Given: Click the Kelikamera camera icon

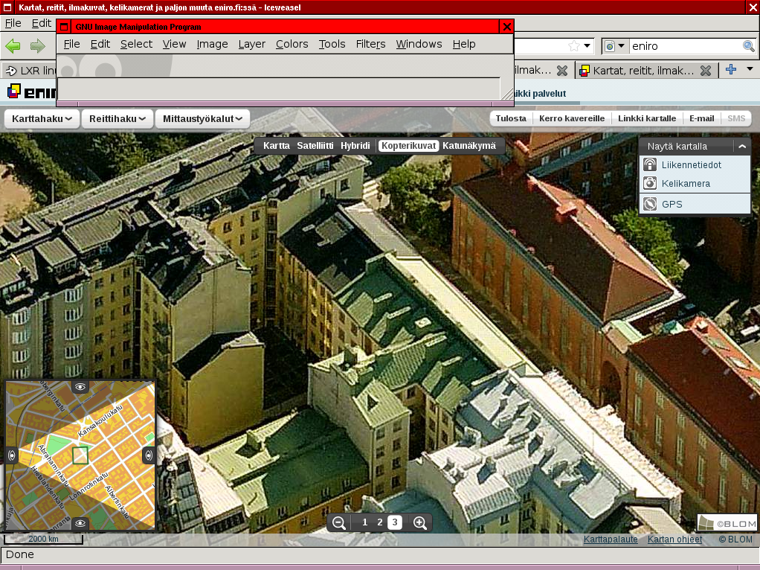Looking at the screenshot, I should coord(650,183).
